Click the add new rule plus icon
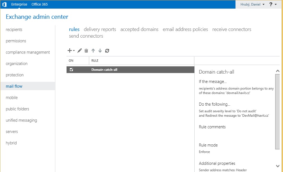283x172 pixels. pyautogui.click(x=70, y=50)
